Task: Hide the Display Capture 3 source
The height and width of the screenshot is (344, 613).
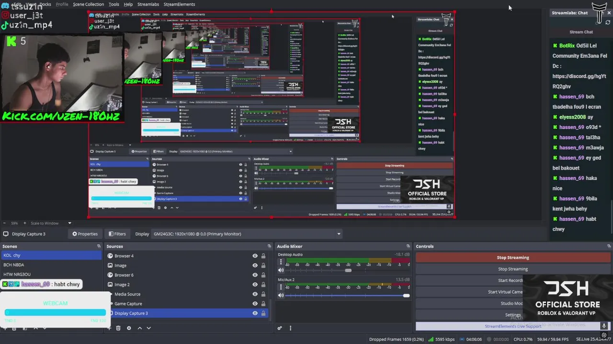Action: [x=255, y=313]
